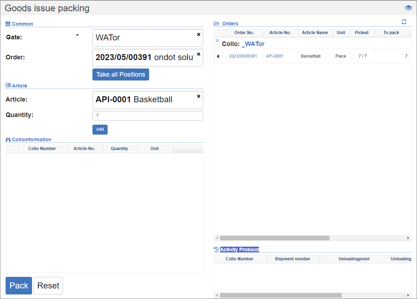Click the Orders horizontal scrollbar right arrow

(408, 238)
